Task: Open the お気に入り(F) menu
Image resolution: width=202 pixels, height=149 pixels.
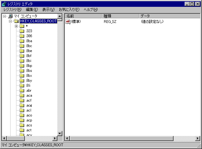Action: pyautogui.click(x=69, y=10)
